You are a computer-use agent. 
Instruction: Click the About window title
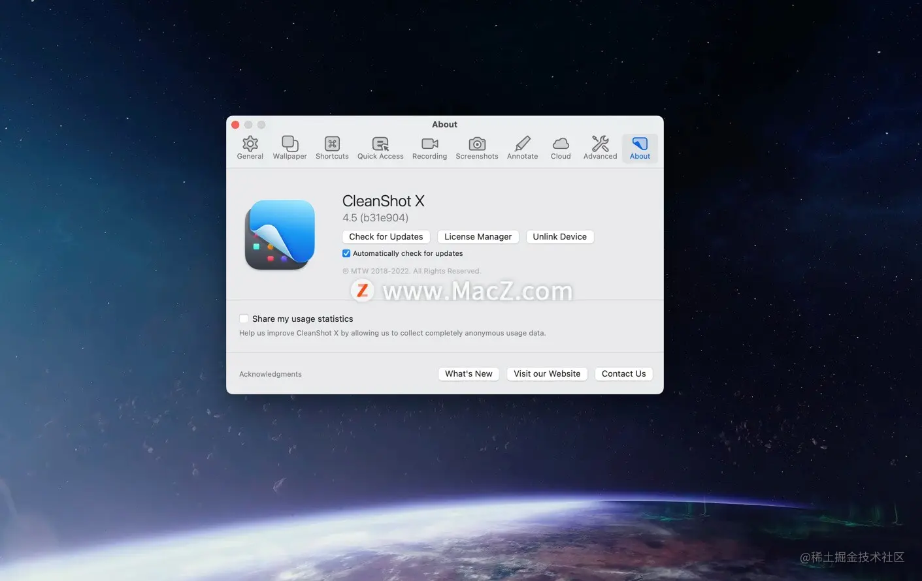[x=444, y=125]
